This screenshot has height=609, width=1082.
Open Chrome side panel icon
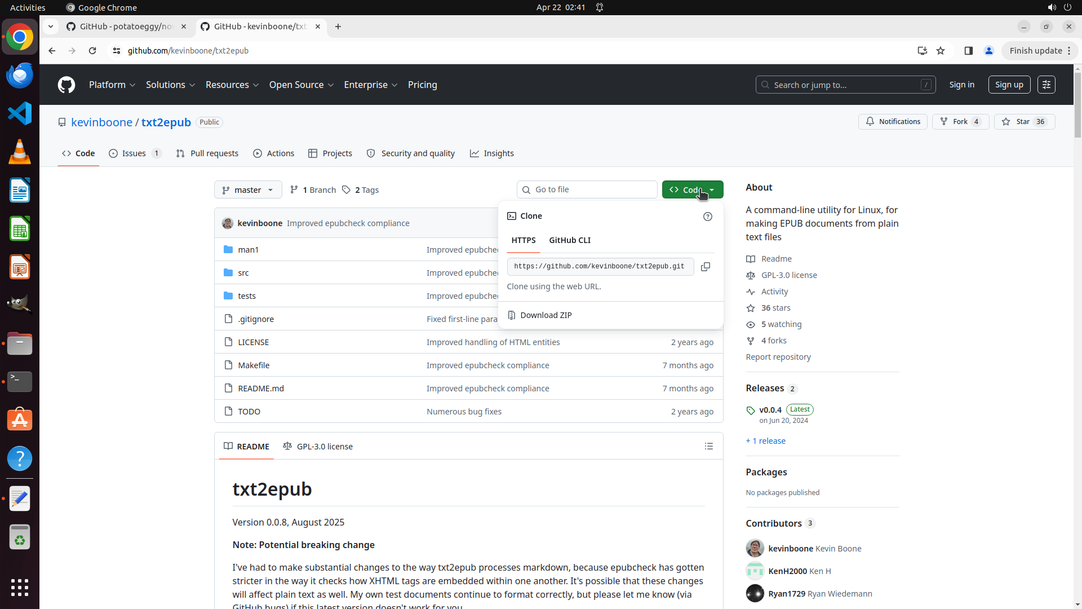pyautogui.click(x=968, y=51)
